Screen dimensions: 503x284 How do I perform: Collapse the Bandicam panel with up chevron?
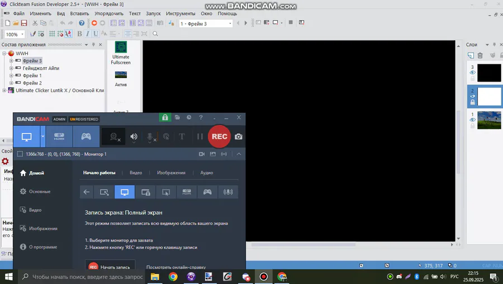(239, 154)
